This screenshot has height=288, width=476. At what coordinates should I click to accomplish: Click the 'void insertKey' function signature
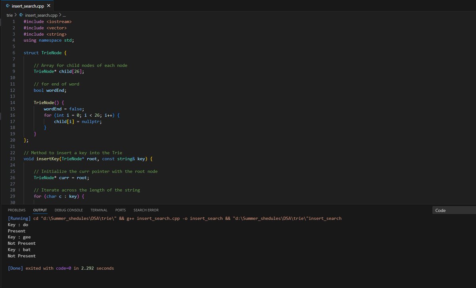88,159
